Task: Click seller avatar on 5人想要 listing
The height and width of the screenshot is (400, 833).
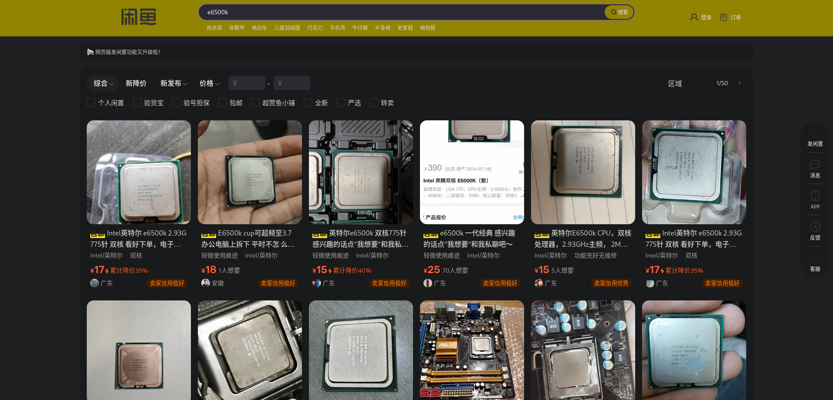Action: click(x=539, y=283)
